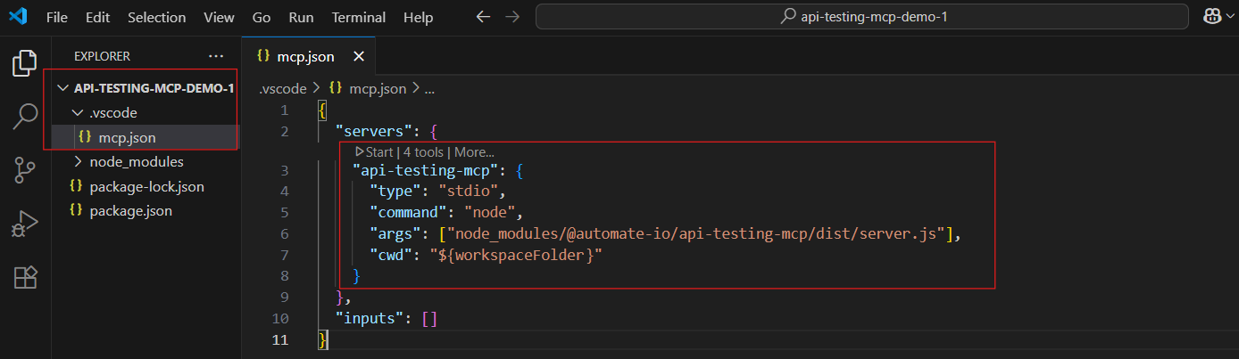
Task: Open the Go menu
Action: (262, 17)
